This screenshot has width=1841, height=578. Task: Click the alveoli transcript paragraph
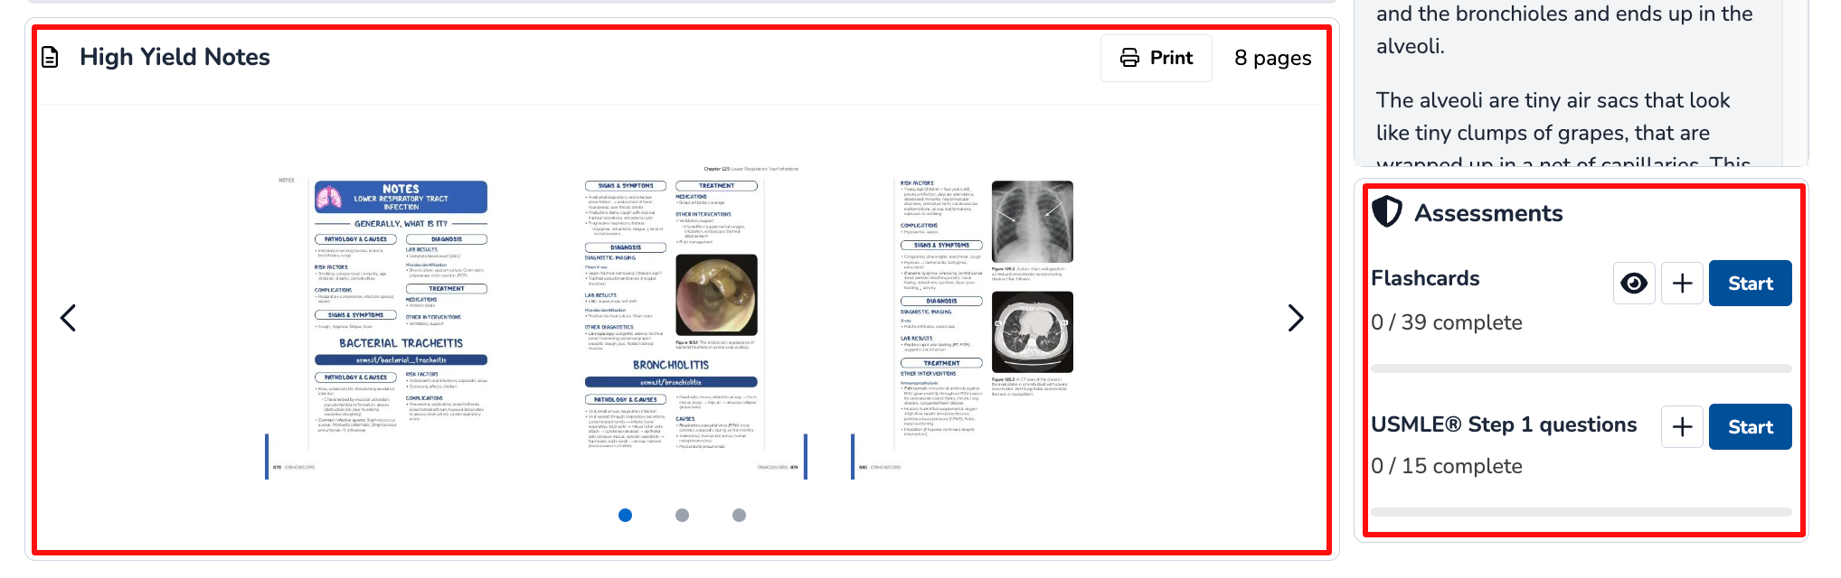click(x=1552, y=117)
